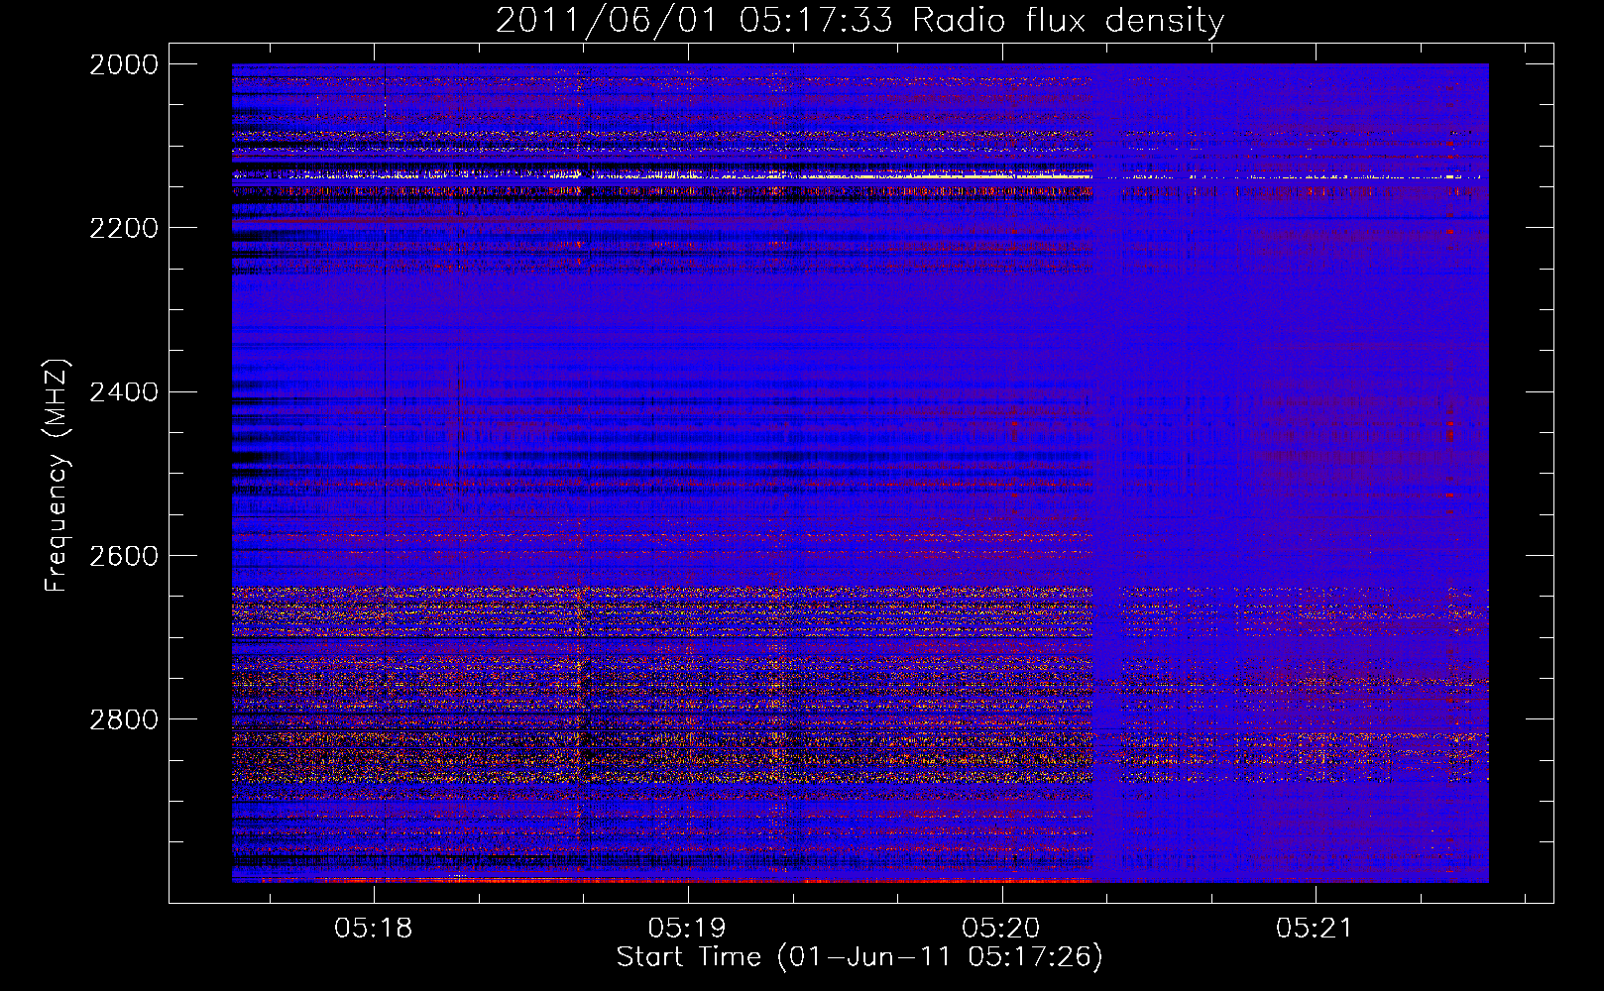Click the '05:21' time axis label
Viewport: 1604px width, 991px height.
pos(1315,929)
